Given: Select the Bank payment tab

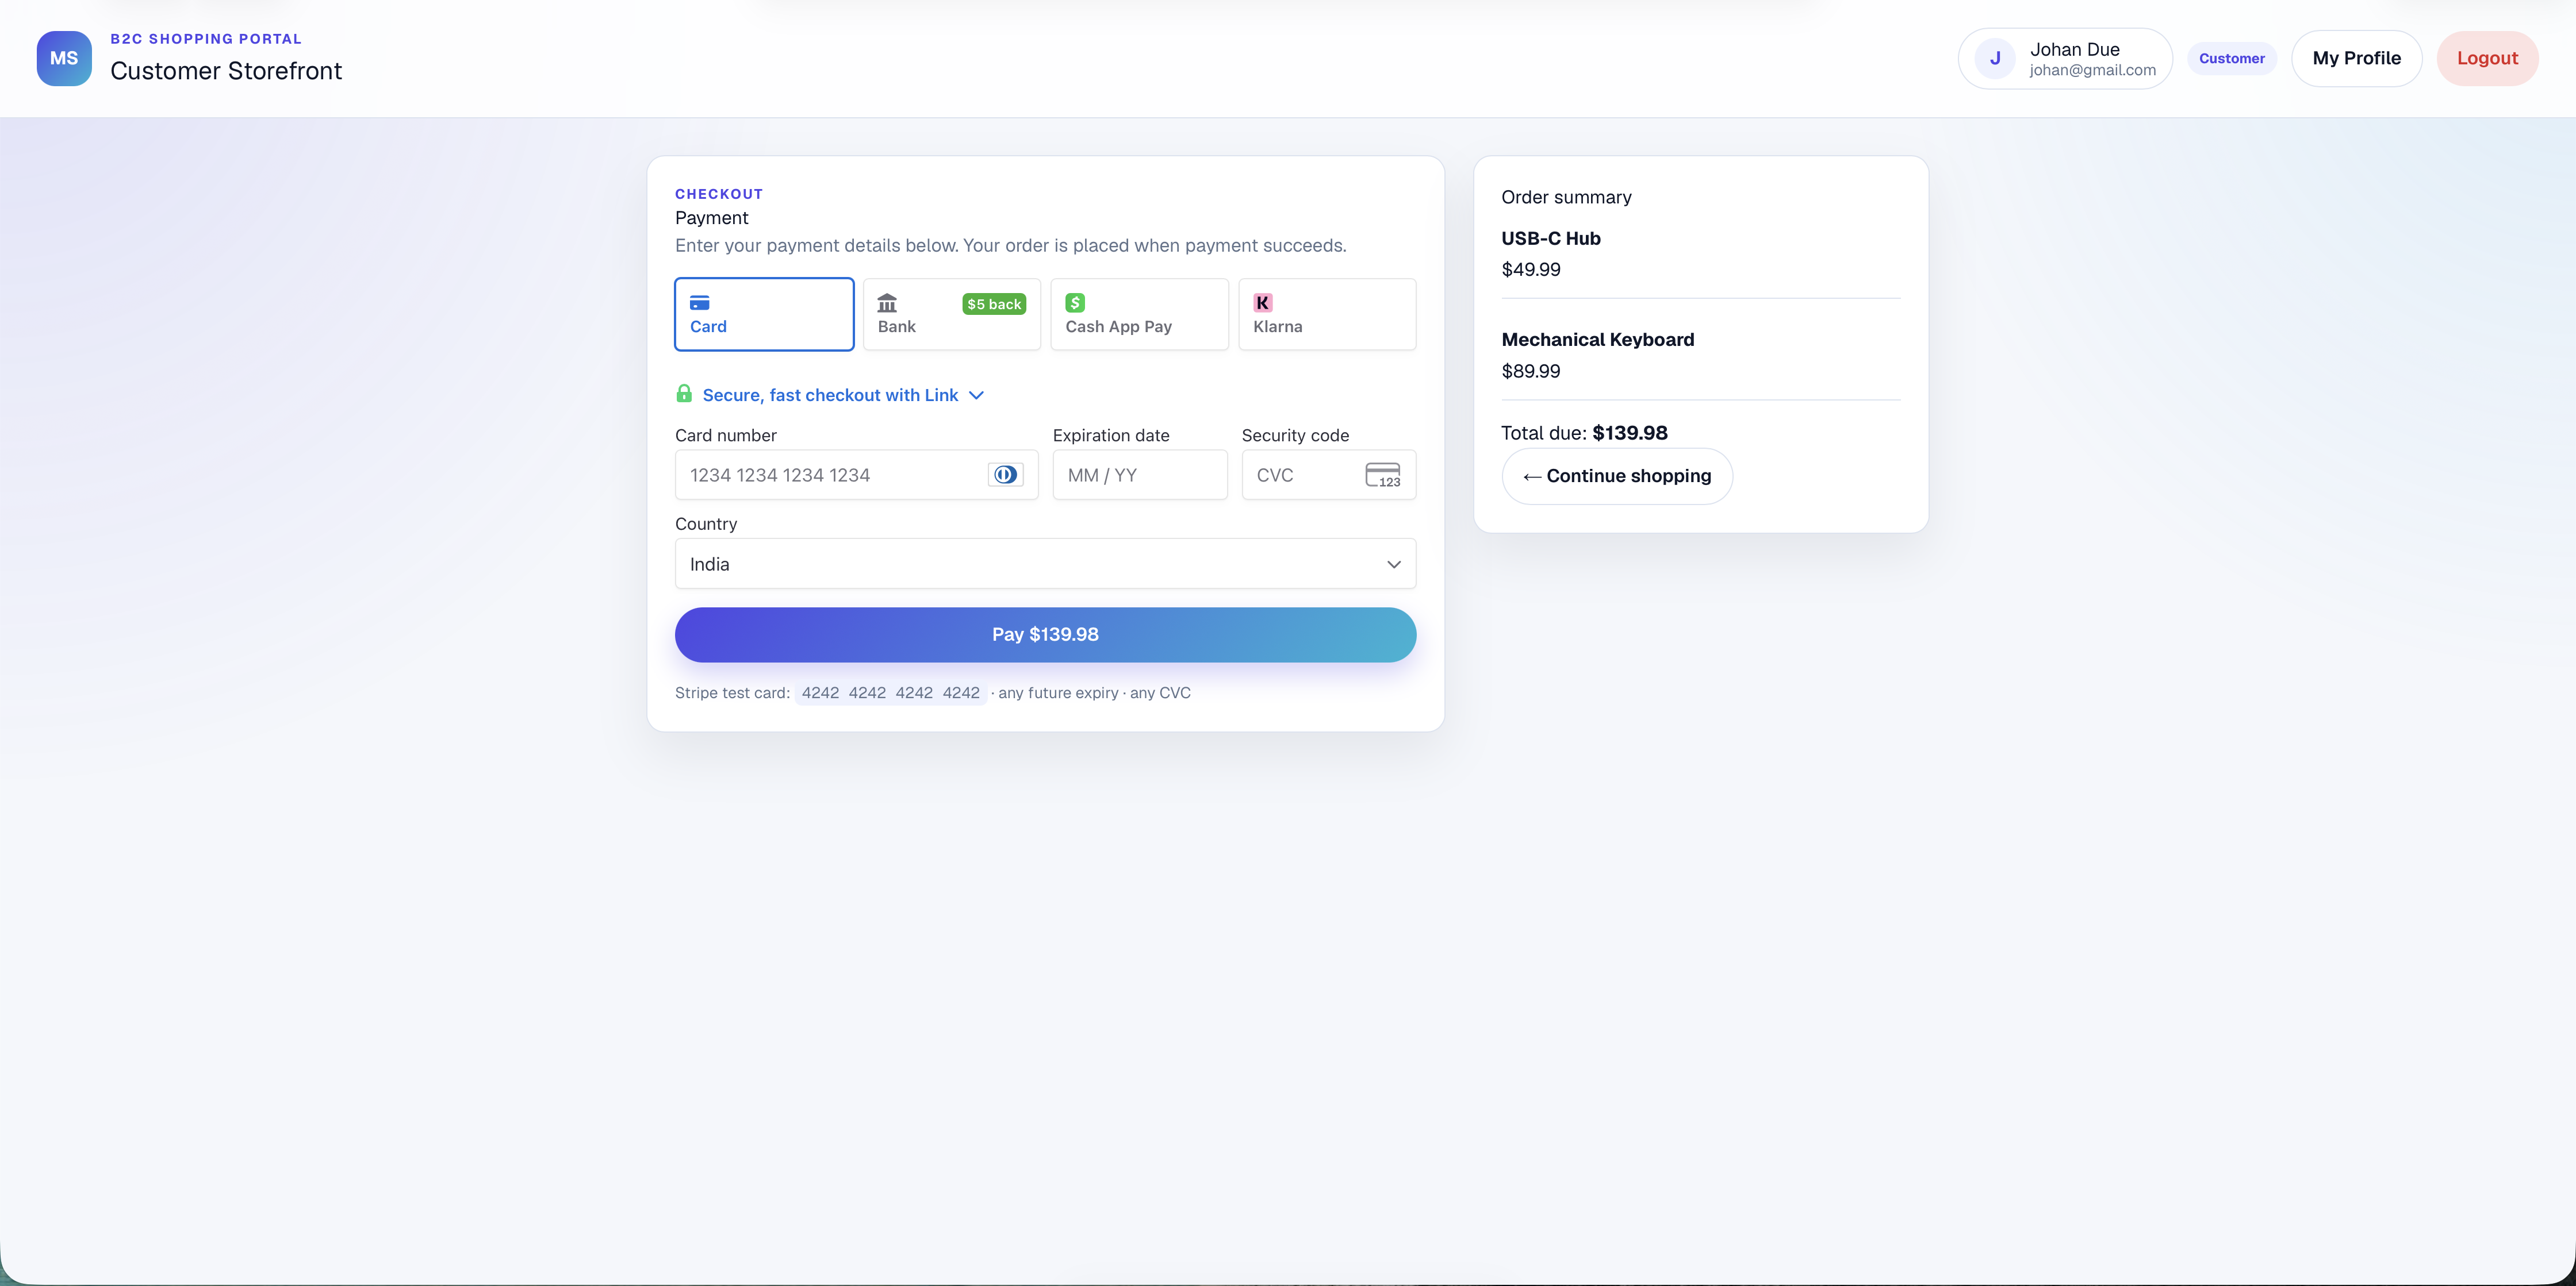Looking at the screenshot, I should (x=952, y=314).
